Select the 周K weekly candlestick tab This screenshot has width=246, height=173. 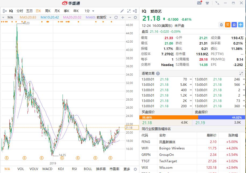click(48, 11)
